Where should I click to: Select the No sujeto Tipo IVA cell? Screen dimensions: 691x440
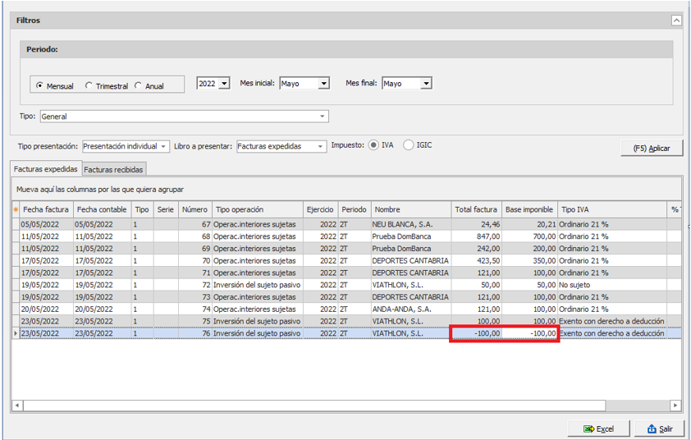[x=611, y=285]
